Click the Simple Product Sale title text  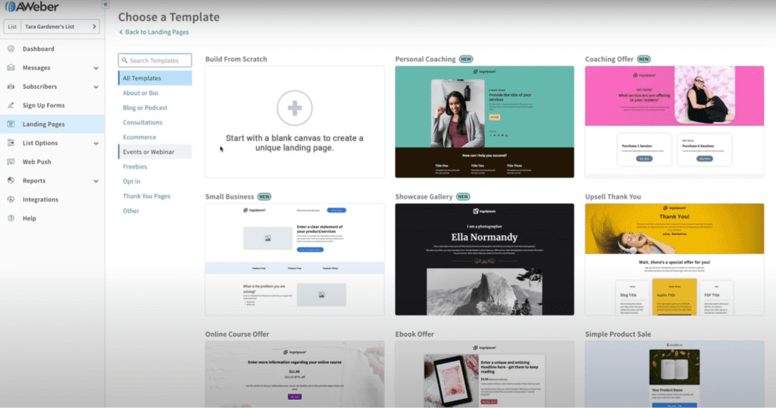click(x=618, y=334)
